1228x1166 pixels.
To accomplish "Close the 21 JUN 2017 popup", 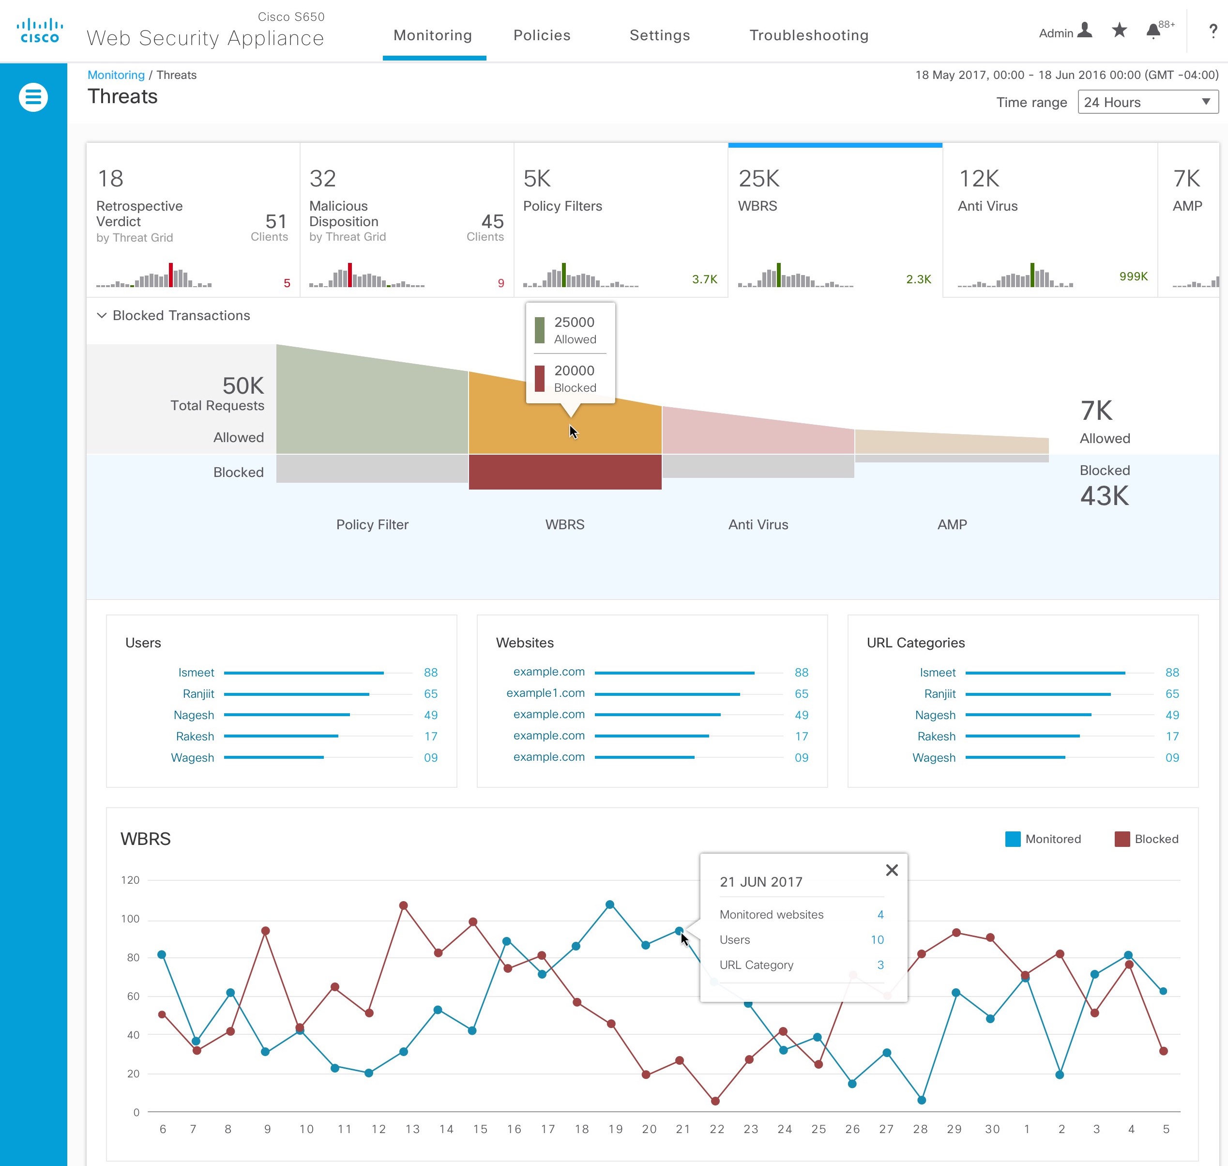I will coord(891,870).
